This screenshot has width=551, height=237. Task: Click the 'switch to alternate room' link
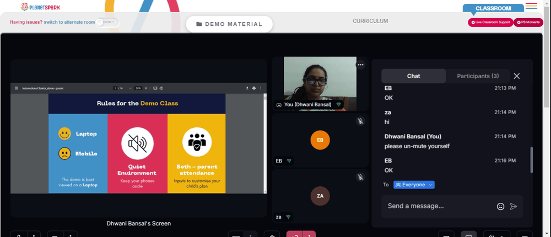pos(69,22)
